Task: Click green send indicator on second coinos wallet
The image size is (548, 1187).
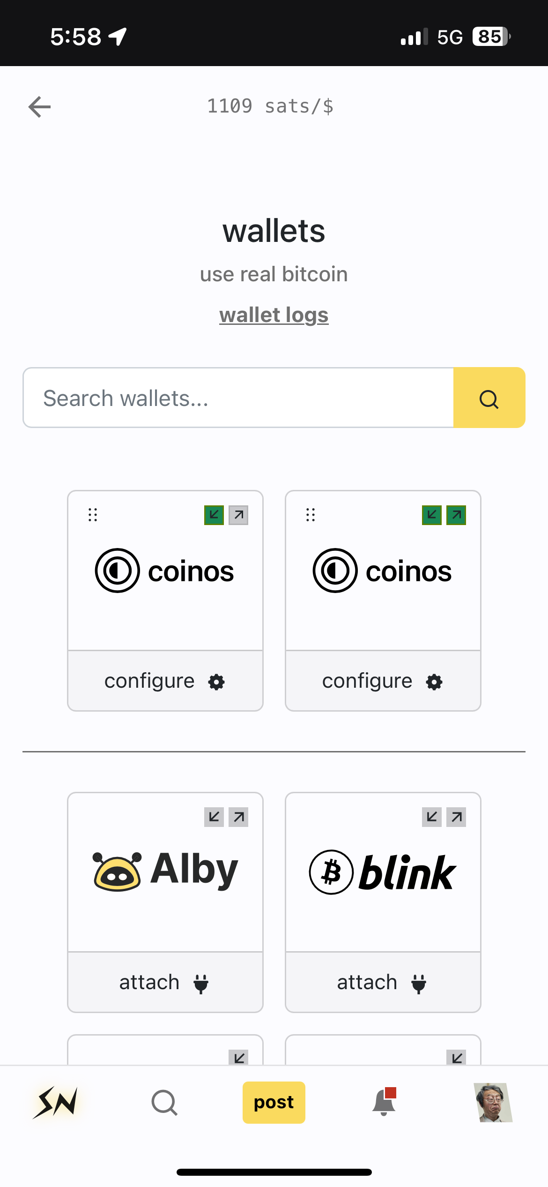Action: pos(456,515)
